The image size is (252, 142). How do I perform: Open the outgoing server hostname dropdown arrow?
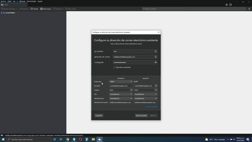coord(156,86)
